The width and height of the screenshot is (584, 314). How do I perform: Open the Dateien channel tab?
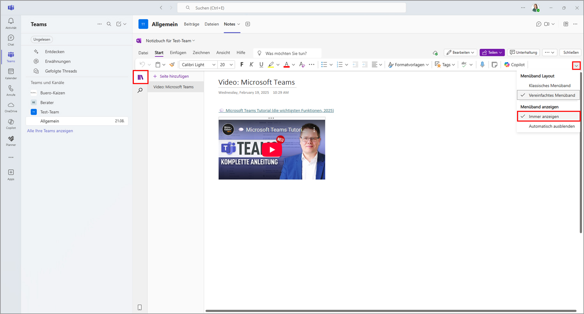[211, 24]
